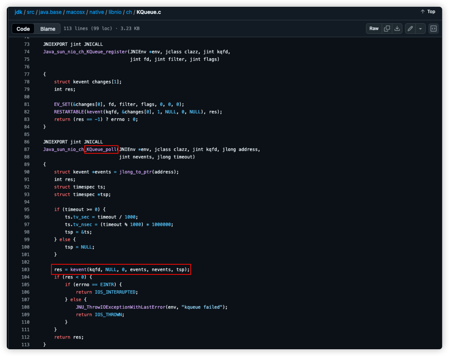The image size is (449, 356).
Task: Copy raw file contents icon
Action: [387, 29]
